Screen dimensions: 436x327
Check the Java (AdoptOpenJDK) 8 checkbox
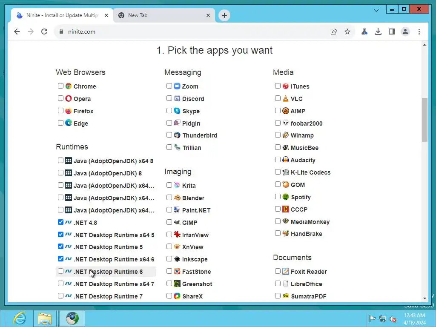(x=60, y=173)
